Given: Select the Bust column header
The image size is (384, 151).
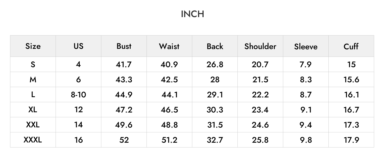Looking at the screenshot, I should (124, 46).
